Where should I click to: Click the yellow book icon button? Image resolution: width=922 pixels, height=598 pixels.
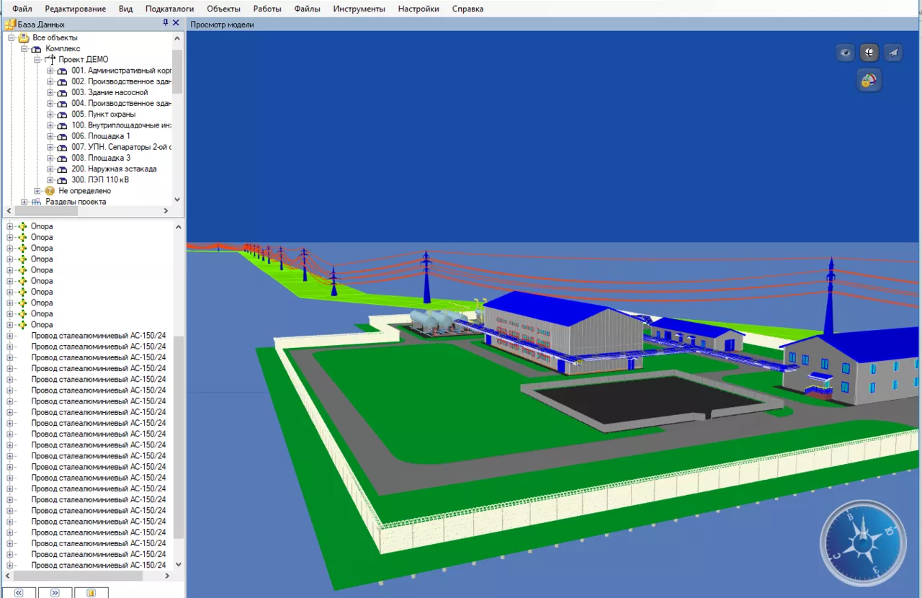click(91, 592)
